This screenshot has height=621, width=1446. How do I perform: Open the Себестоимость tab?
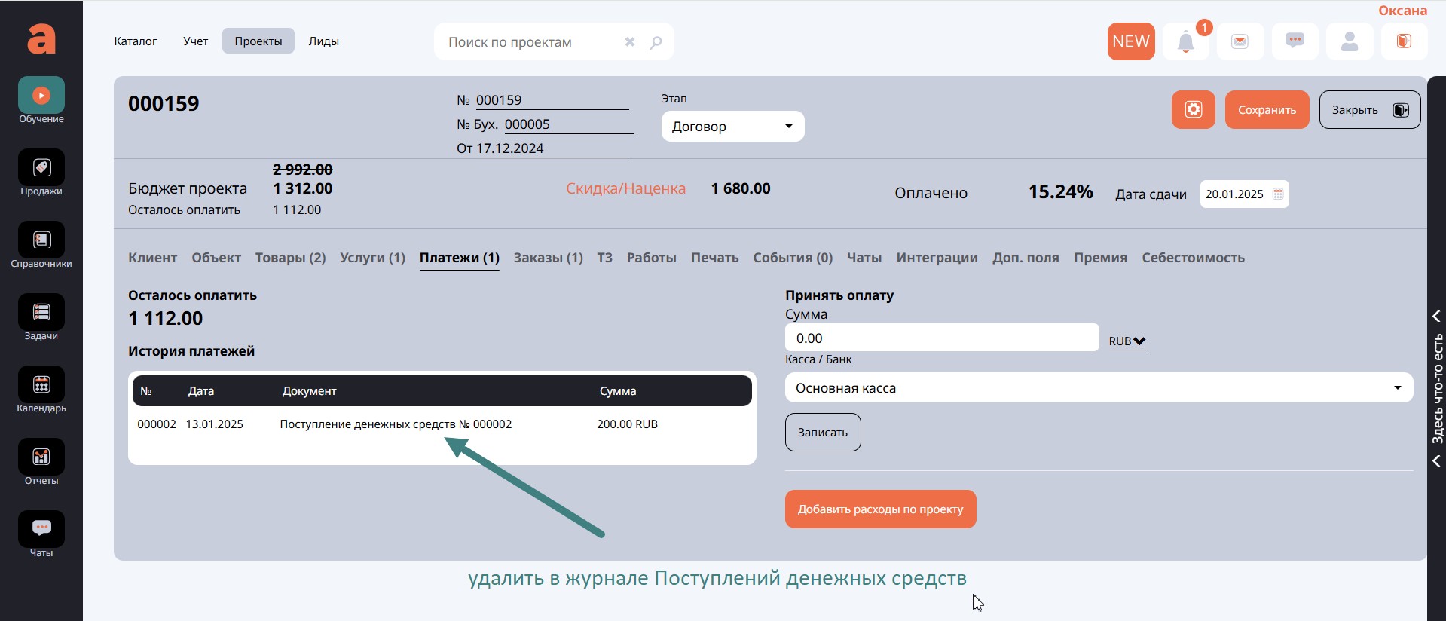pos(1193,258)
